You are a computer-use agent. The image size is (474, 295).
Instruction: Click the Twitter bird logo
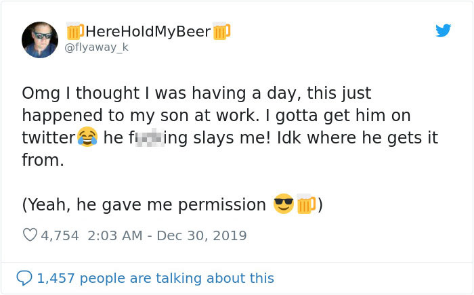click(443, 30)
